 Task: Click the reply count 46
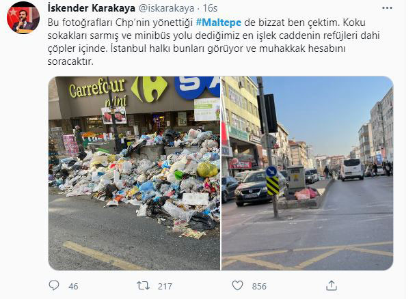pos(73,286)
